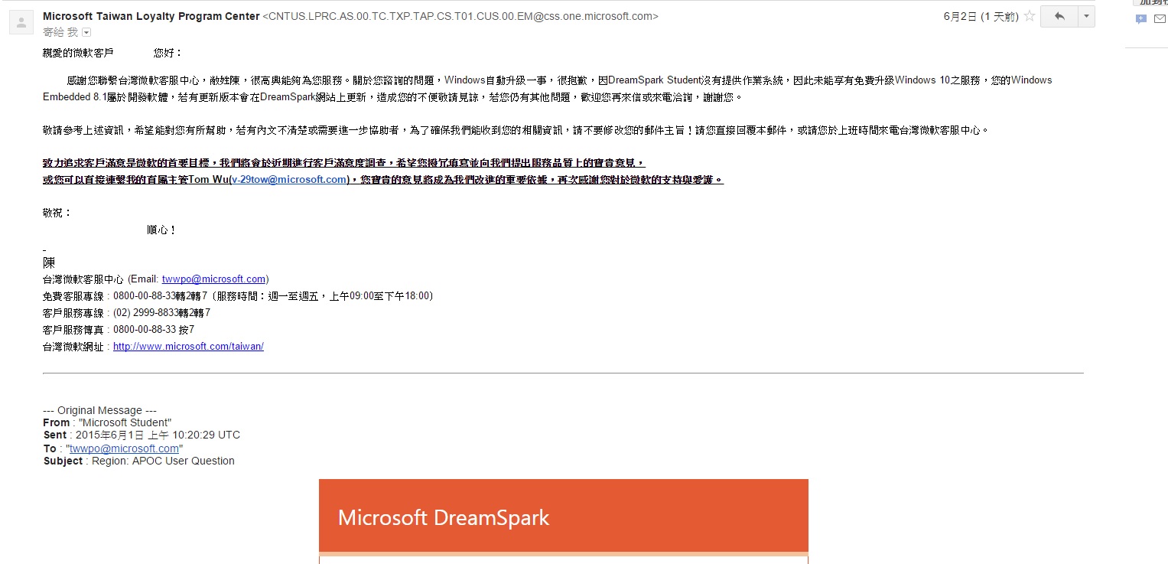Click the sender address ending css.one.microsoft.com
This screenshot has width=1168, height=564.
coord(460,16)
